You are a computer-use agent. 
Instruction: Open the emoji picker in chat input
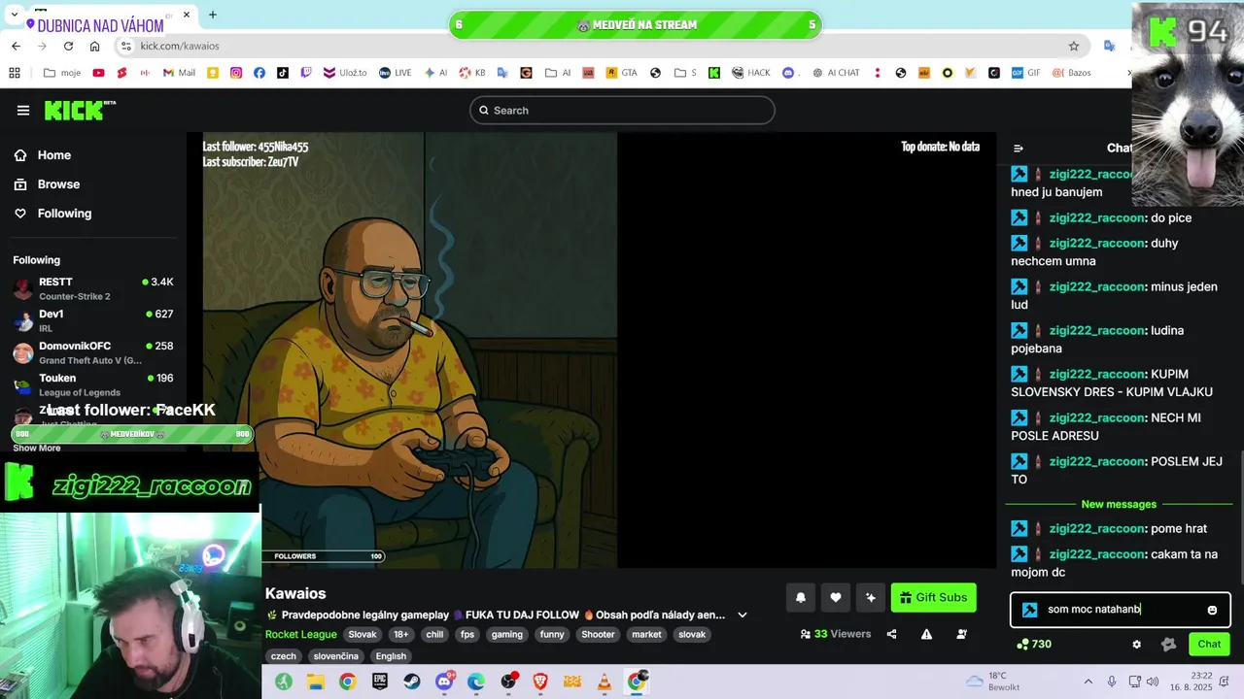tap(1212, 610)
